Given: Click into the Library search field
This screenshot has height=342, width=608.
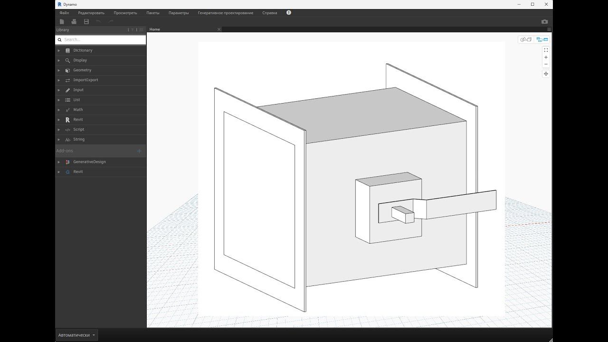Looking at the screenshot, I should click(x=101, y=40).
